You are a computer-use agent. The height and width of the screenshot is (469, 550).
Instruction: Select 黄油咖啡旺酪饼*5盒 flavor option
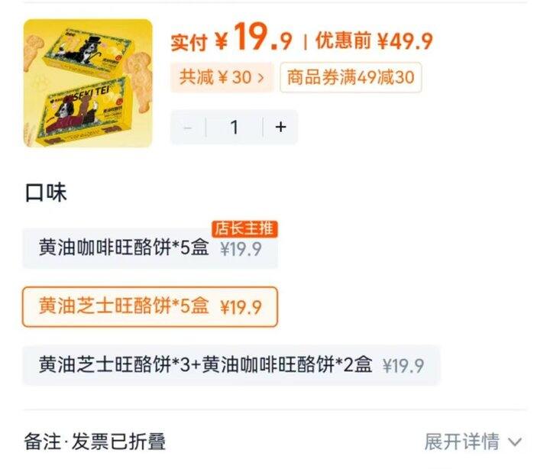[150, 248]
